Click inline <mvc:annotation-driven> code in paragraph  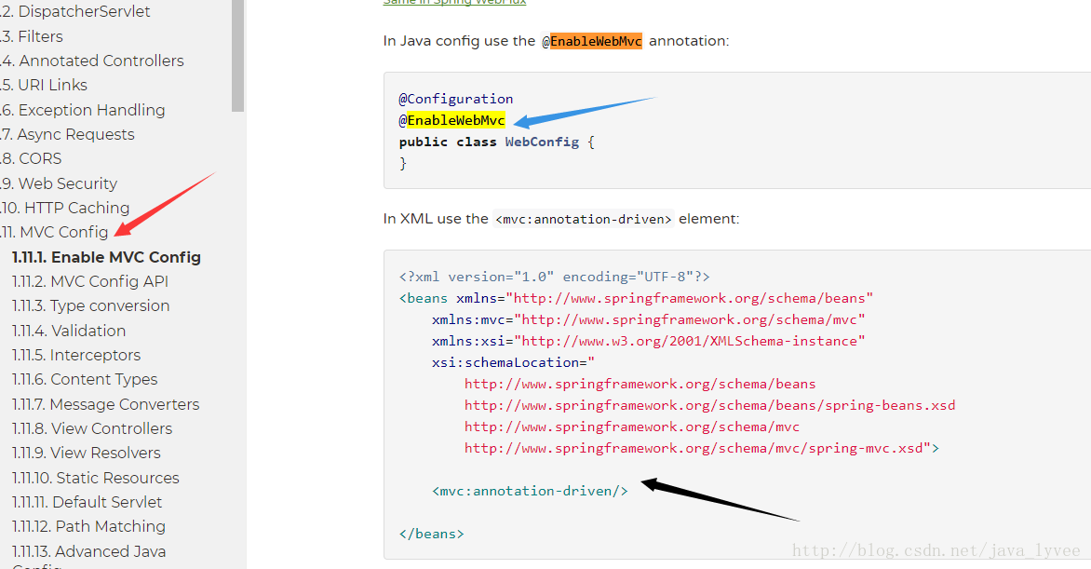point(583,220)
